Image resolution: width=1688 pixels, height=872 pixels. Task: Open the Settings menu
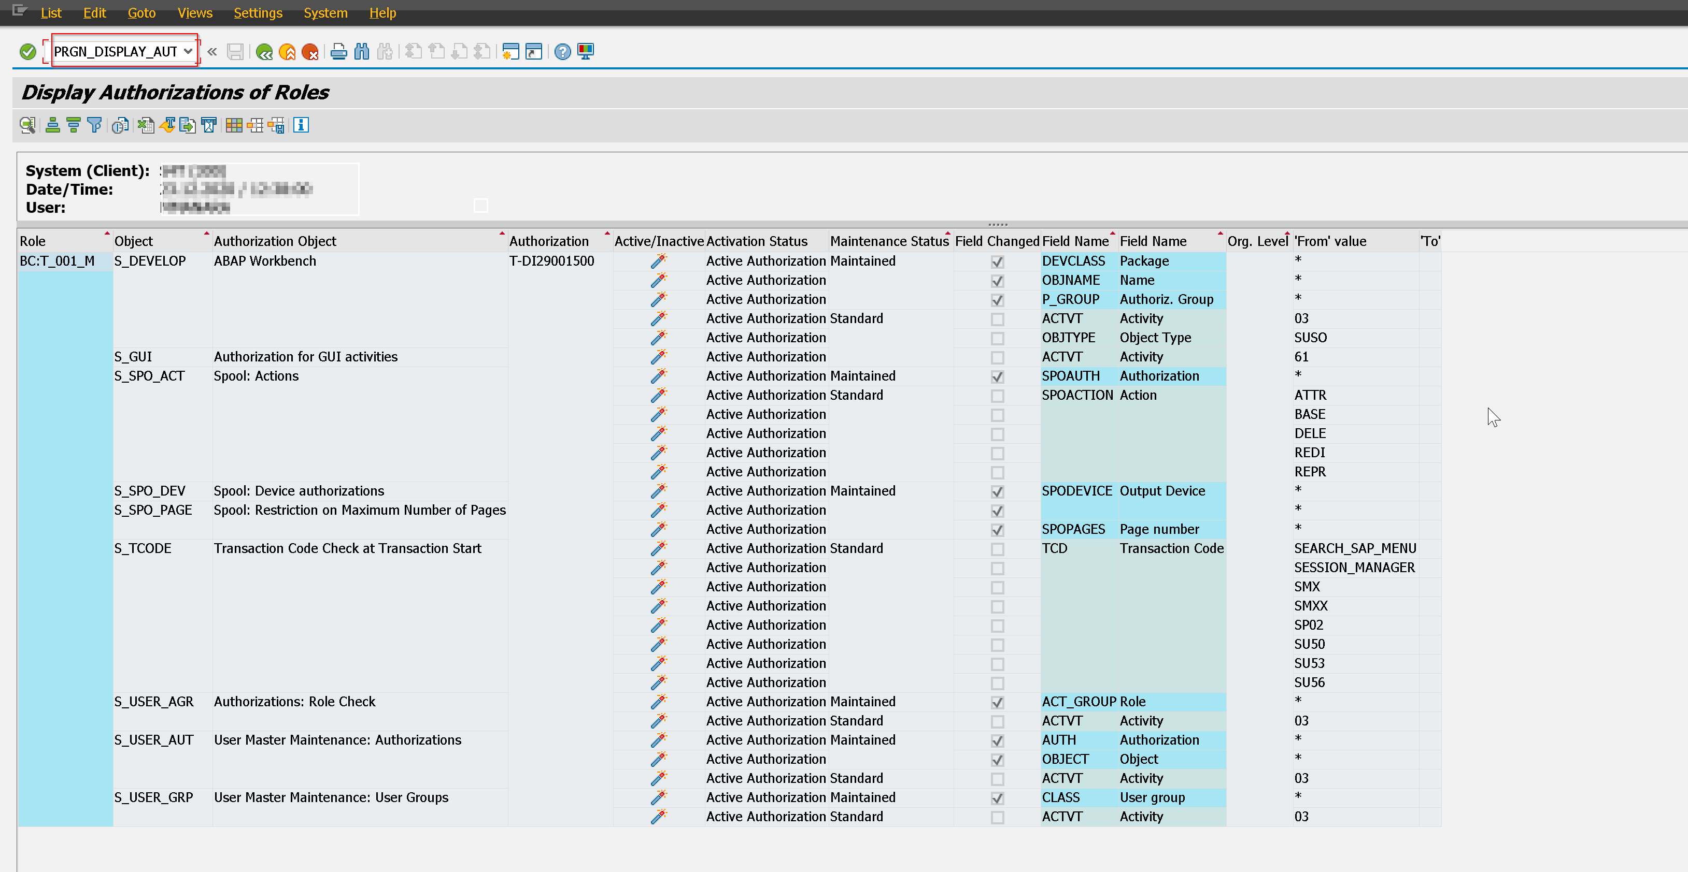tap(258, 13)
